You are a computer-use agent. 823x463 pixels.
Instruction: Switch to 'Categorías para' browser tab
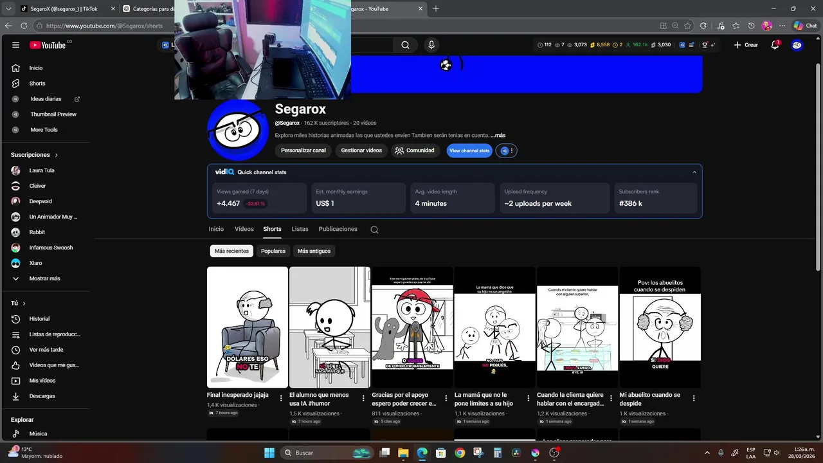click(x=149, y=9)
